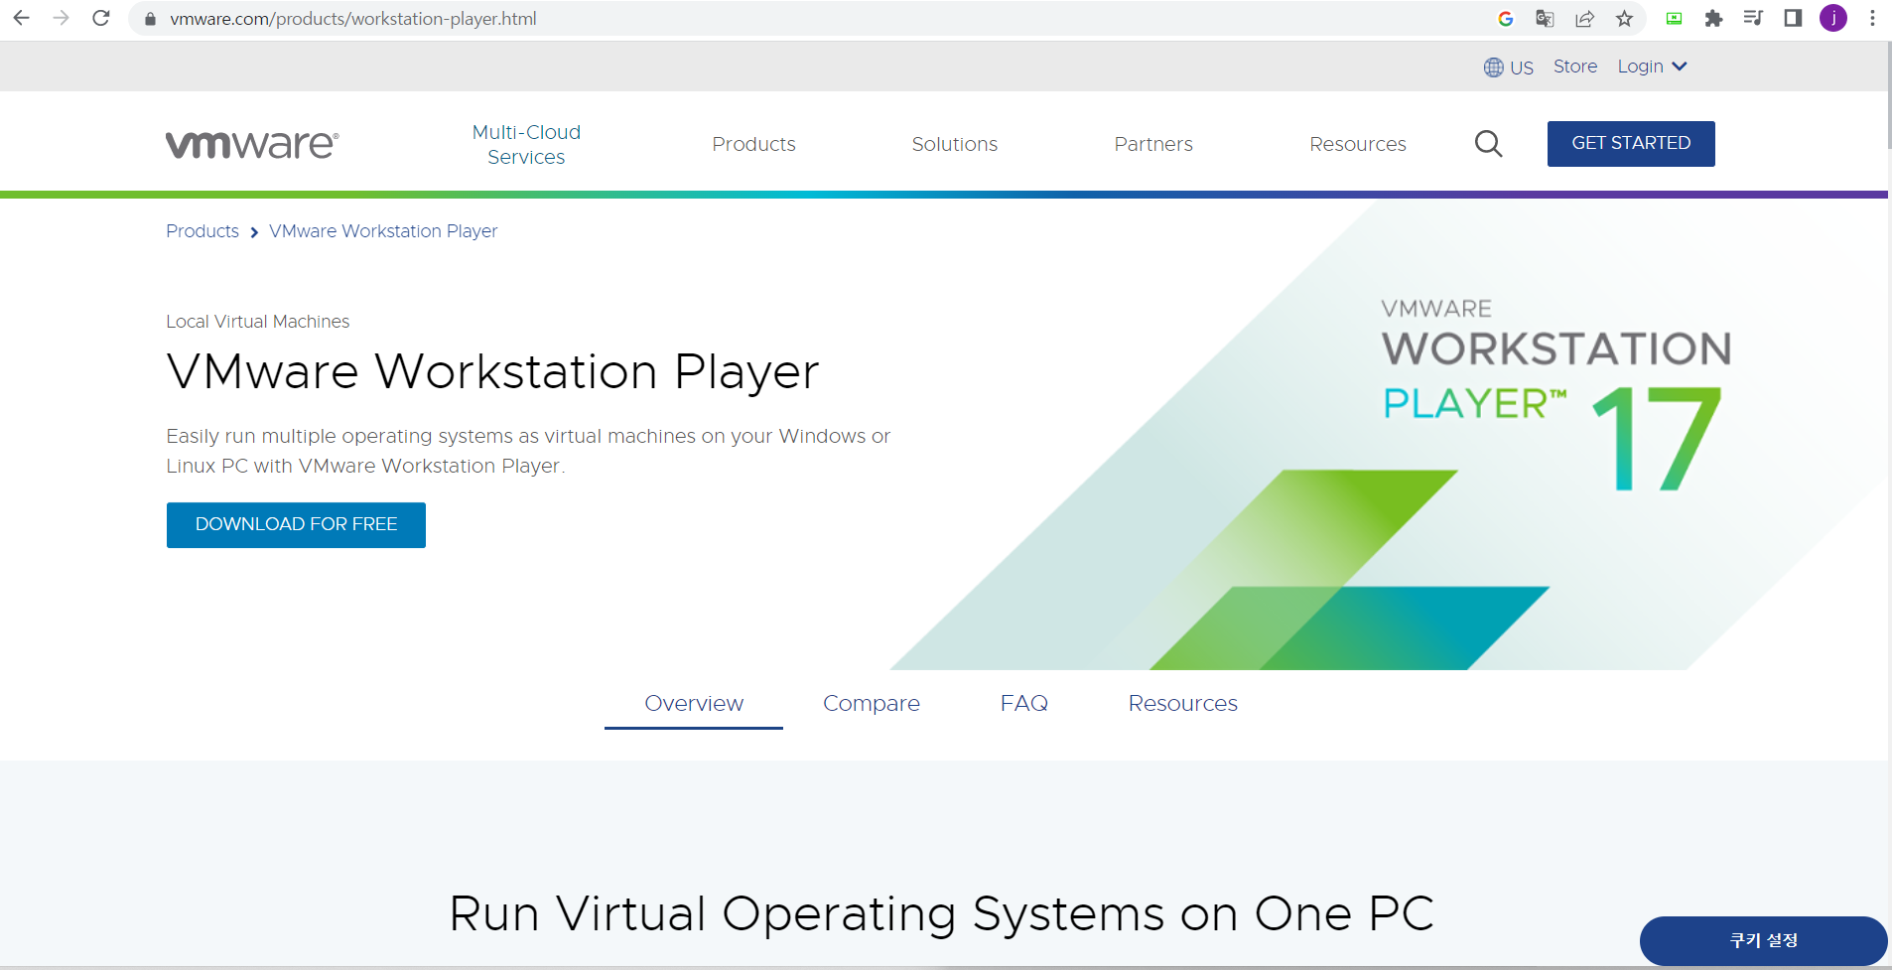Reload the page with the refresh icon
The width and height of the screenshot is (1892, 970).
100,18
